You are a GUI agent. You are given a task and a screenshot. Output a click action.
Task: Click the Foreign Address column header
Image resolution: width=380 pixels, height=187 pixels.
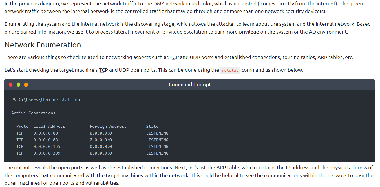(x=108, y=126)
